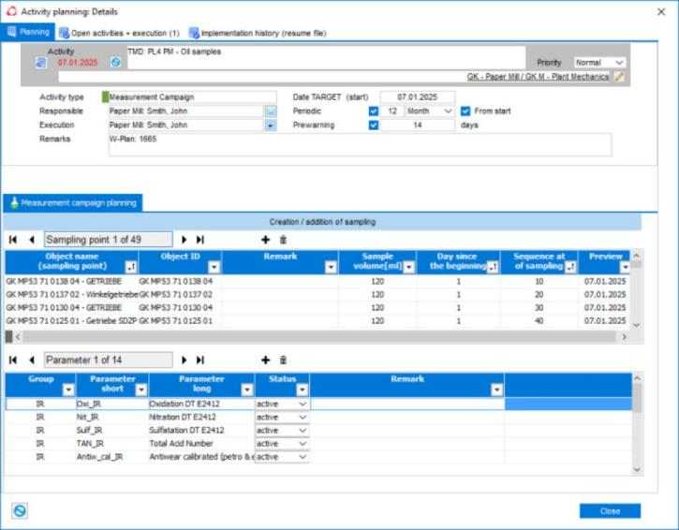Open Parameter short column filter
Viewport: 679px width, 530px height.
point(141,390)
